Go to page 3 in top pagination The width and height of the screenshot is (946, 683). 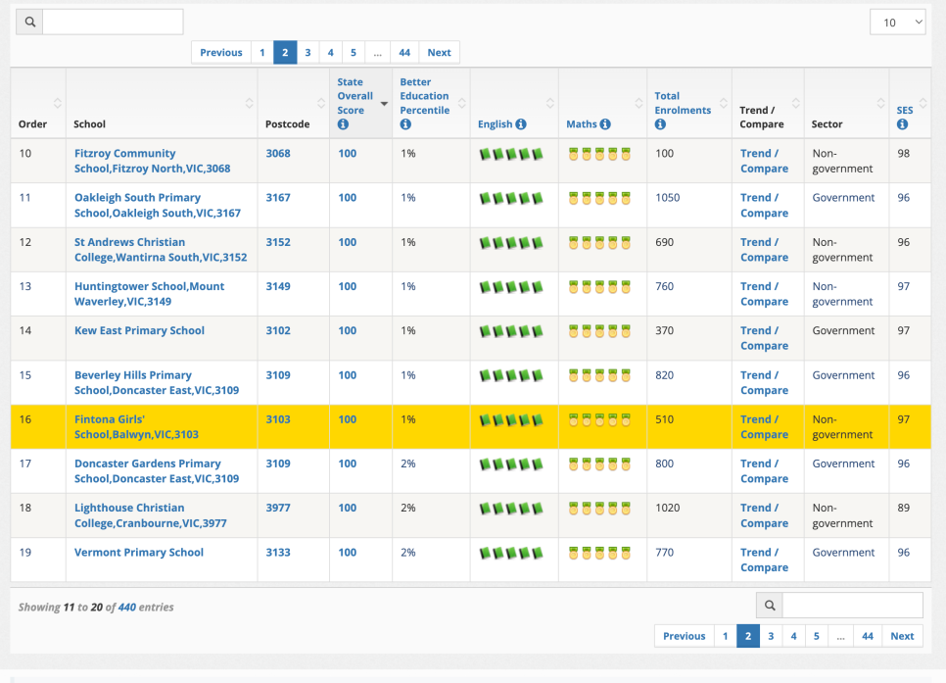[x=307, y=53]
